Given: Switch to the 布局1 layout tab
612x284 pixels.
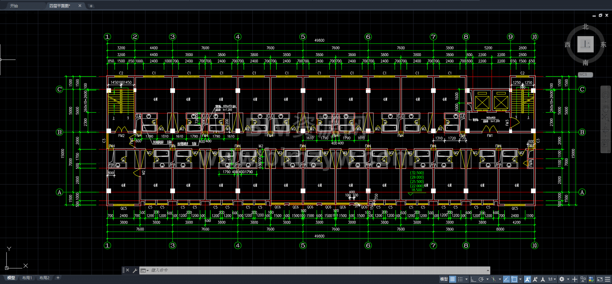Looking at the screenshot, I should click(27, 278).
